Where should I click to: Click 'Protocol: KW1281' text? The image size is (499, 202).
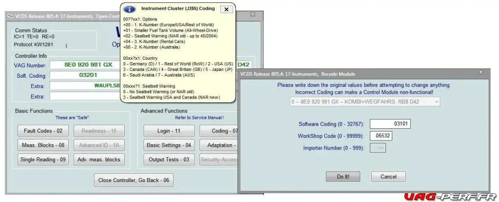click(34, 44)
